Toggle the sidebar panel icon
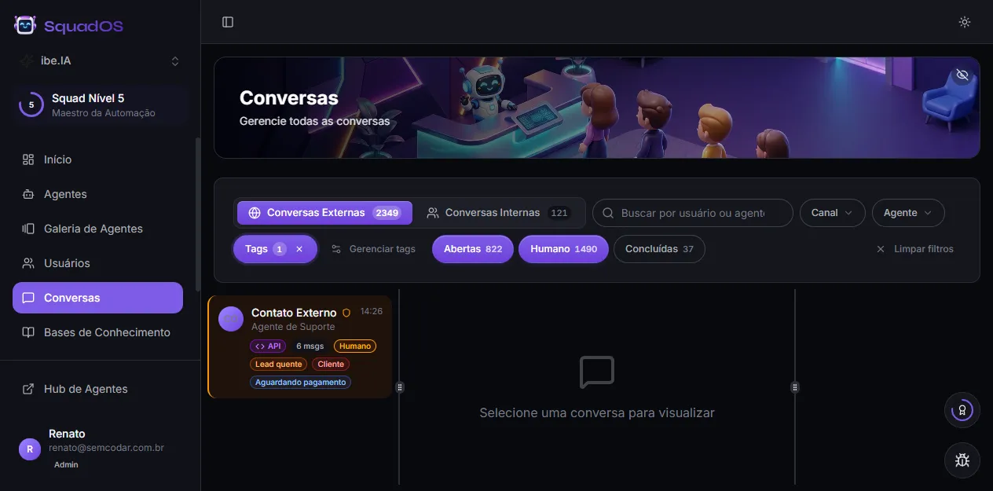The width and height of the screenshot is (993, 491). [228, 22]
